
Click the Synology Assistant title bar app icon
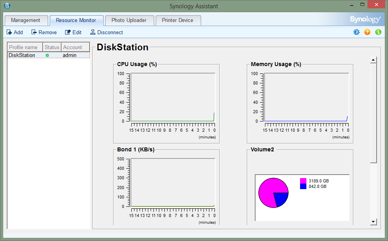(x=7, y=6)
